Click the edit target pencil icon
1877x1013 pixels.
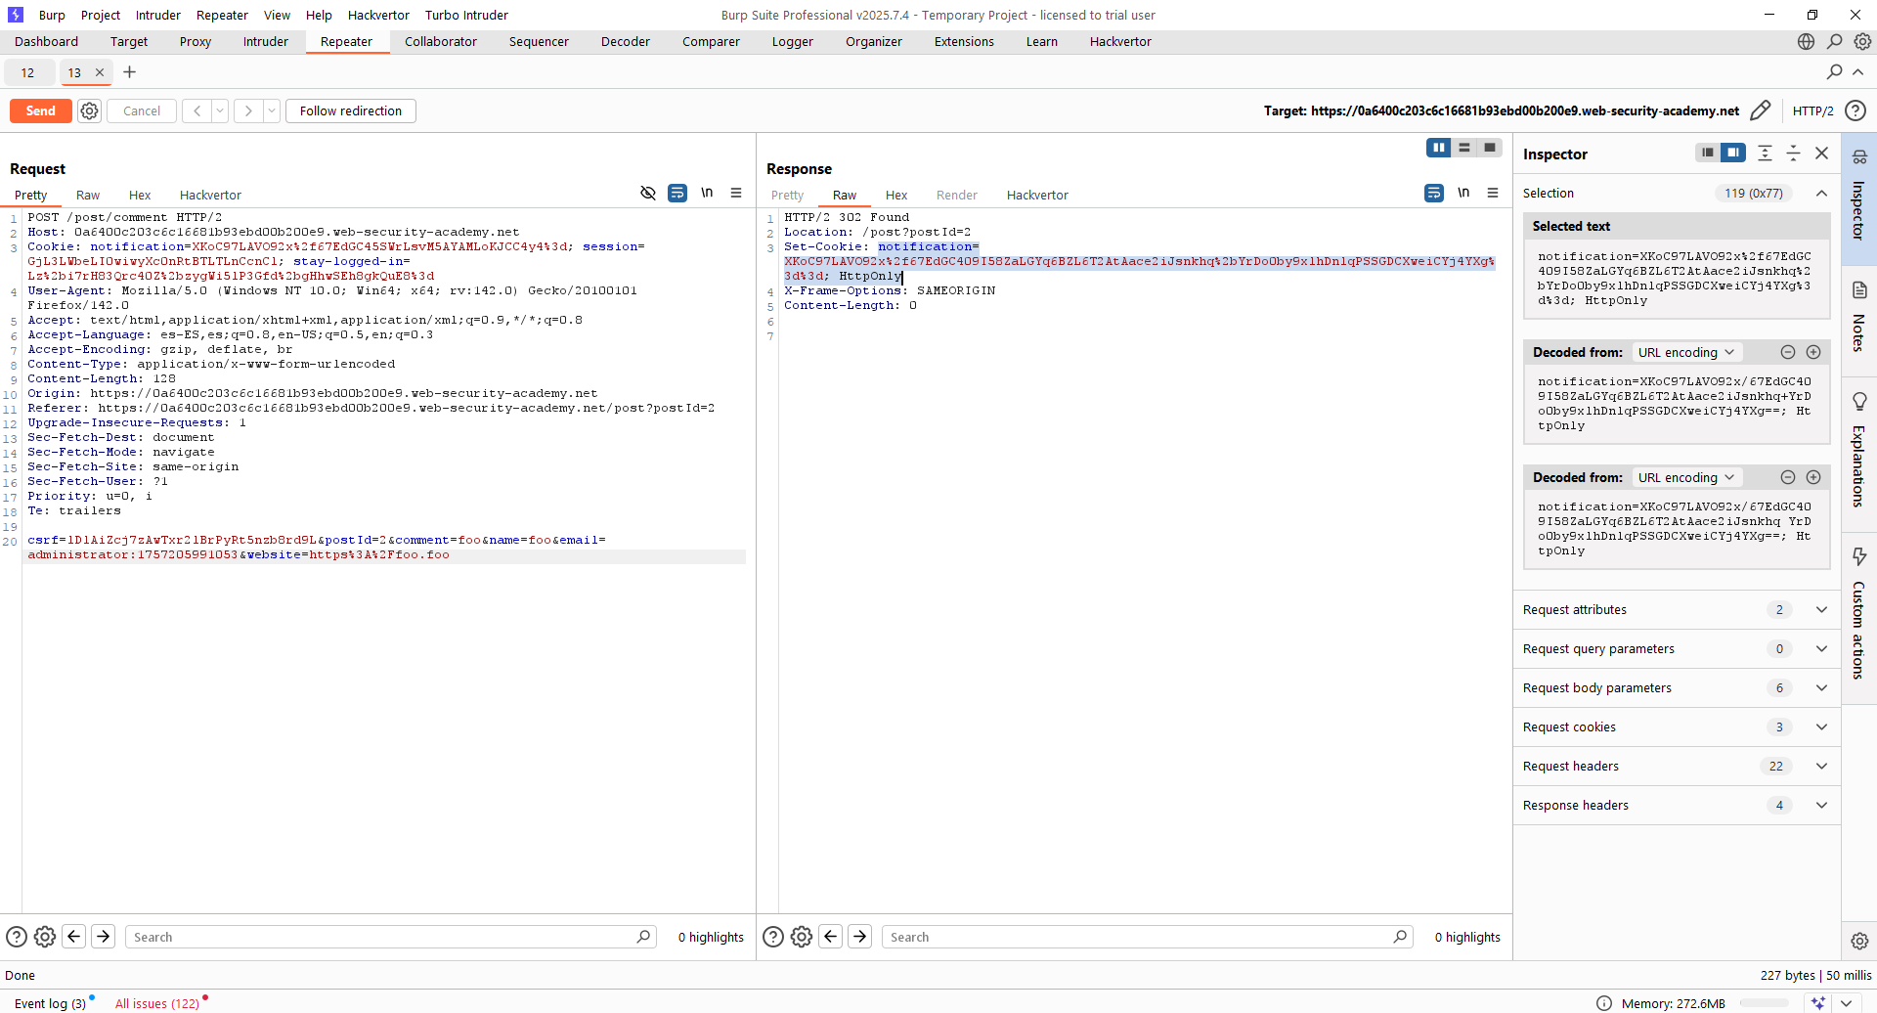(x=1760, y=110)
